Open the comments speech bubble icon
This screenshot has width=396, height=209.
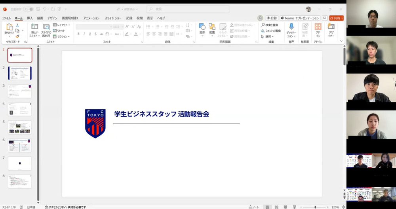(x=325, y=18)
